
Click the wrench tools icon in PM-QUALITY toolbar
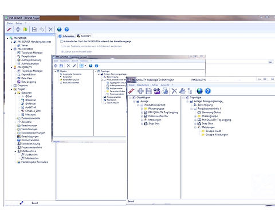coord(182,91)
